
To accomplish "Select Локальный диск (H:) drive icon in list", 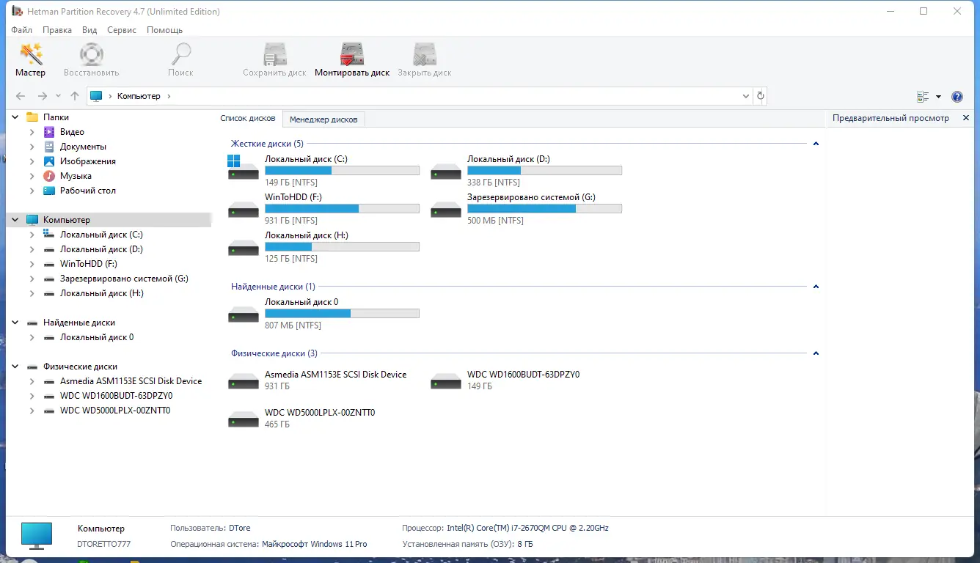I will tap(244, 248).
